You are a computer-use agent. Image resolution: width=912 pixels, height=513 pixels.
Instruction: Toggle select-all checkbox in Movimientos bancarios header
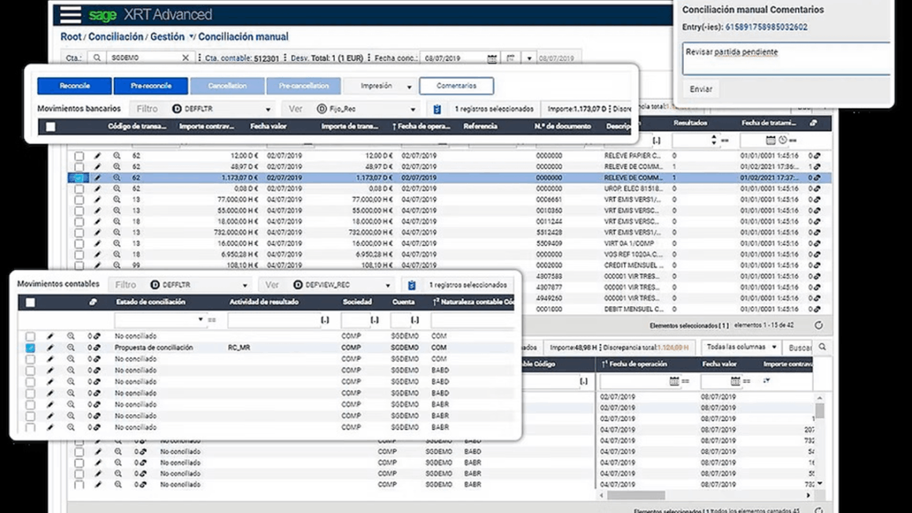tap(50, 126)
